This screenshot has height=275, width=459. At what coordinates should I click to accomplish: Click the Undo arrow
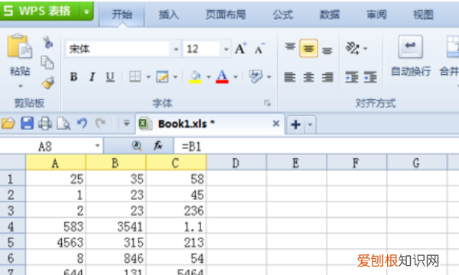click(x=83, y=123)
